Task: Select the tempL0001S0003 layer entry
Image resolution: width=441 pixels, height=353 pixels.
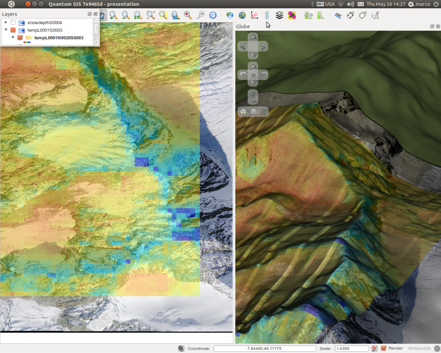Action: coord(45,30)
